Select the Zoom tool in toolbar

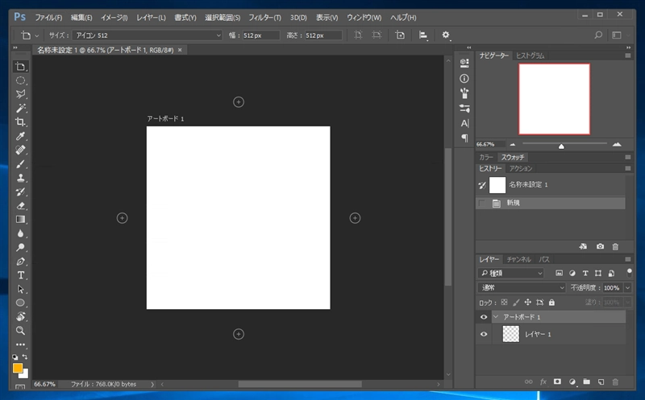point(21,330)
